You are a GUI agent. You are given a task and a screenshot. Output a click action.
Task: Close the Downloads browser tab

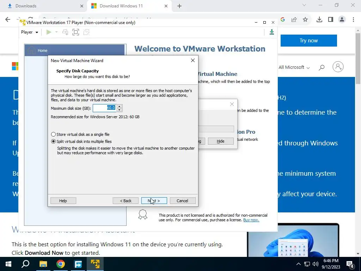[x=81, y=6]
